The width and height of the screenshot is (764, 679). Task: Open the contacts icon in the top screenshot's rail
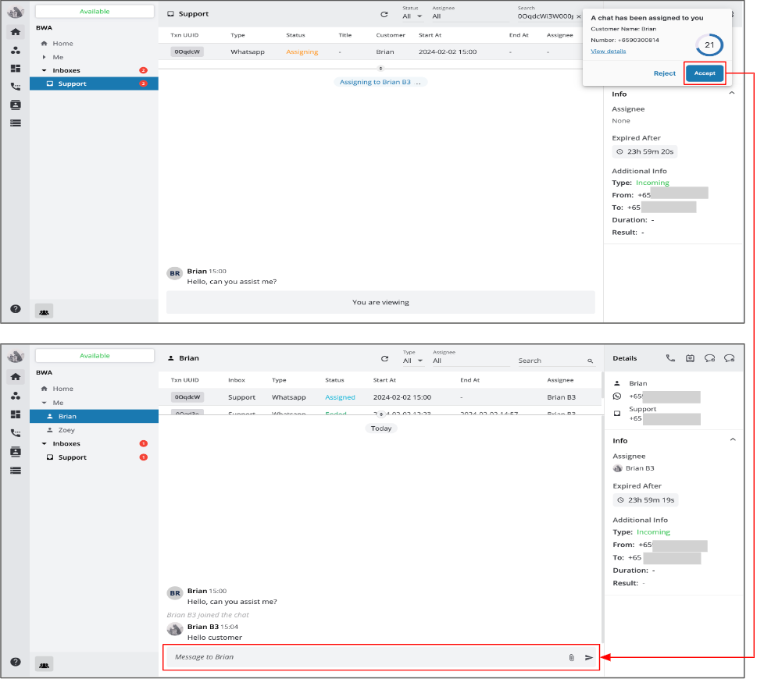[16, 105]
